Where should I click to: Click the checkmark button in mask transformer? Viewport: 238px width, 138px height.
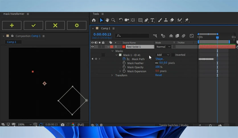click(33, 25)
